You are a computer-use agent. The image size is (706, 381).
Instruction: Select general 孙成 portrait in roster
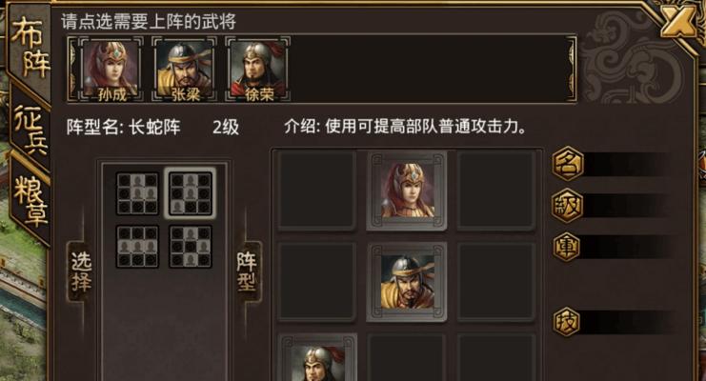click(x=111, y=69)
